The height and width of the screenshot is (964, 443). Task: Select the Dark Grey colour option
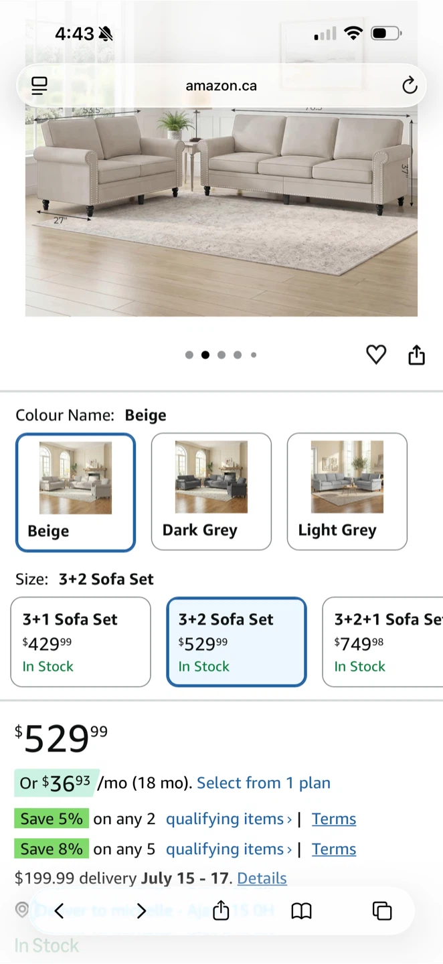pyautogui.click(x=211, y=491)
